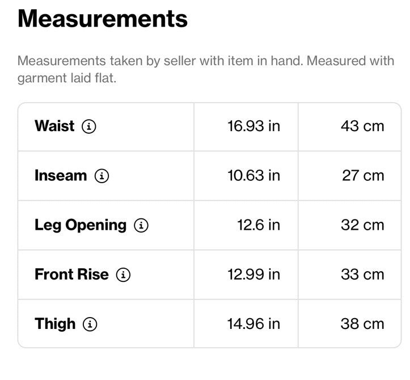Click the 27 cm inseam value

(x=363, y=175)
